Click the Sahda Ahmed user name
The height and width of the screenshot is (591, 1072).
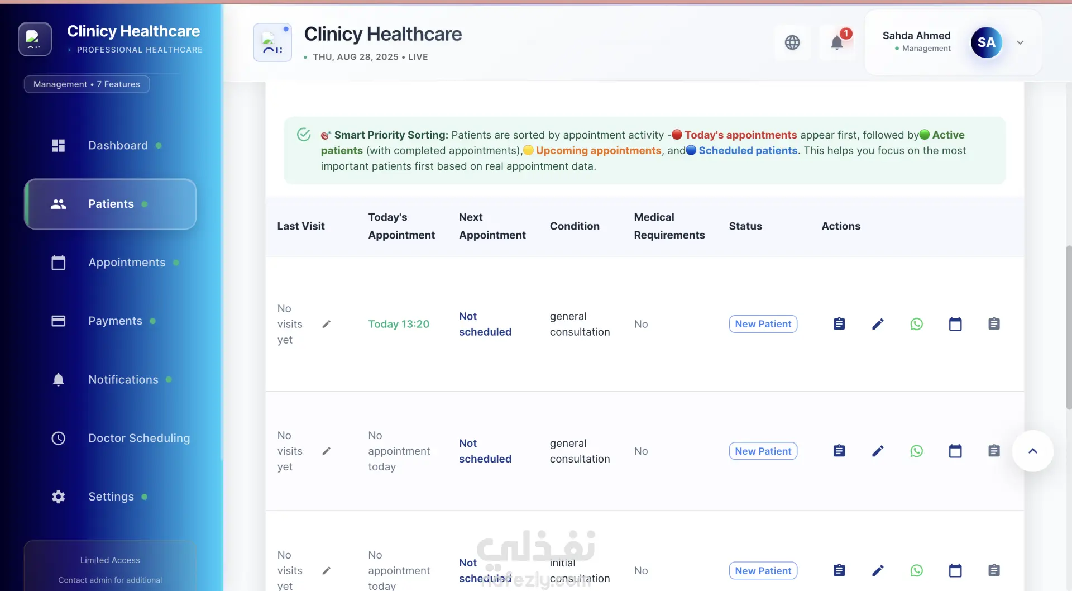click(916, 36)
